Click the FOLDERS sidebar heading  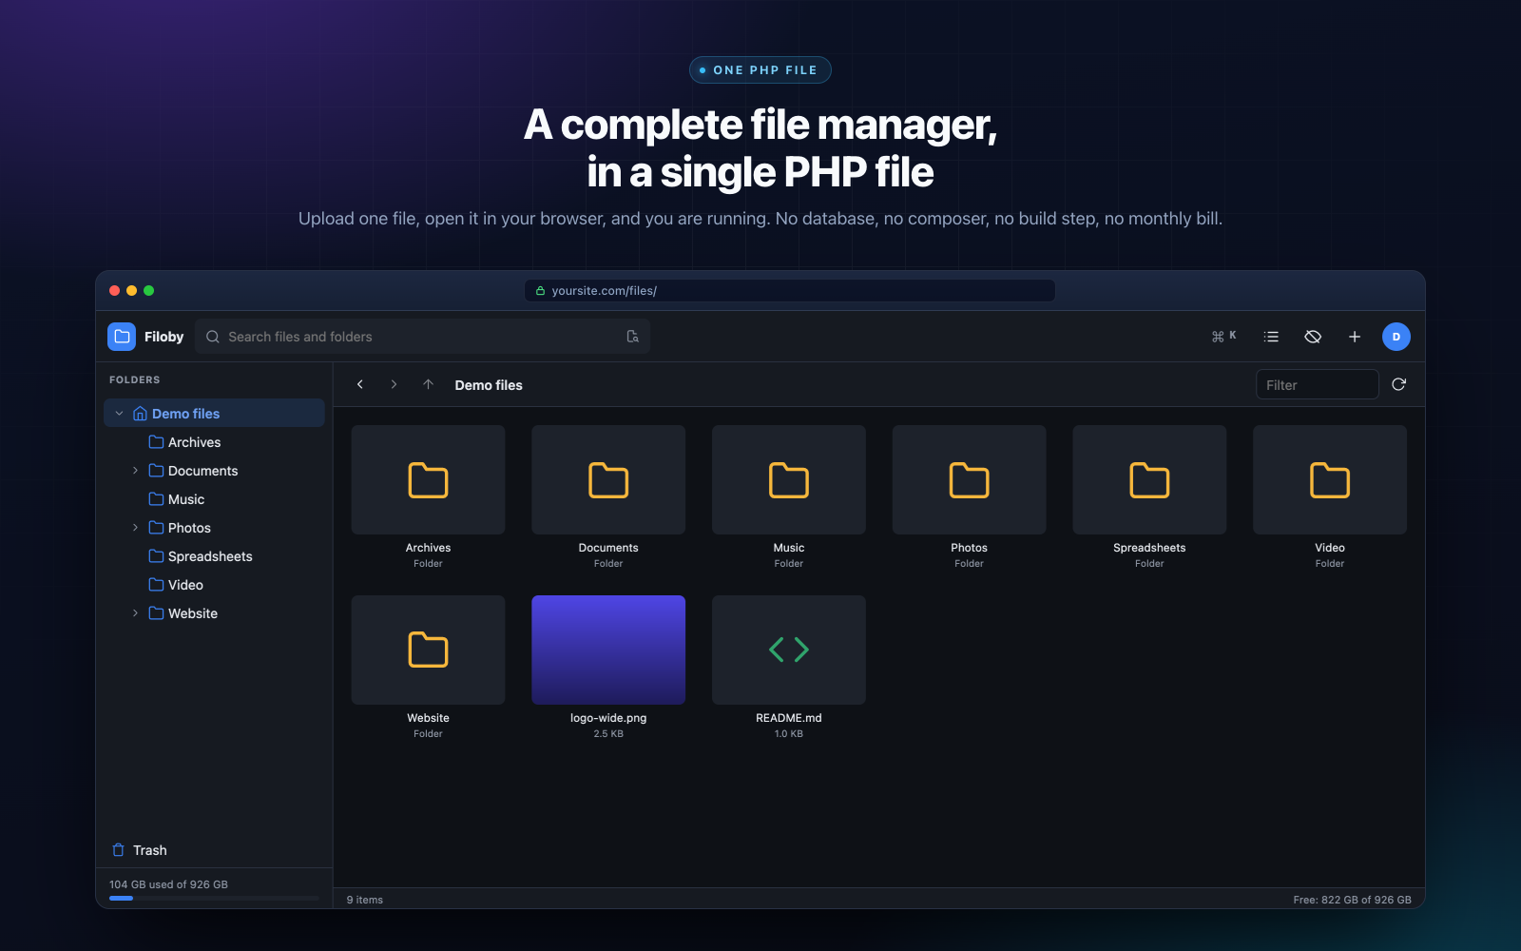[x=135, y=379]
